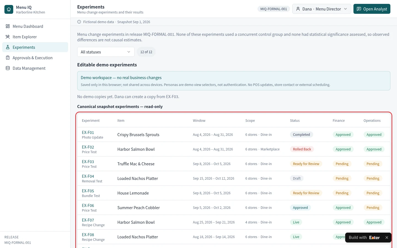Click the Experiments flask icon
397x248 pixels.
(x=8, y=47)
